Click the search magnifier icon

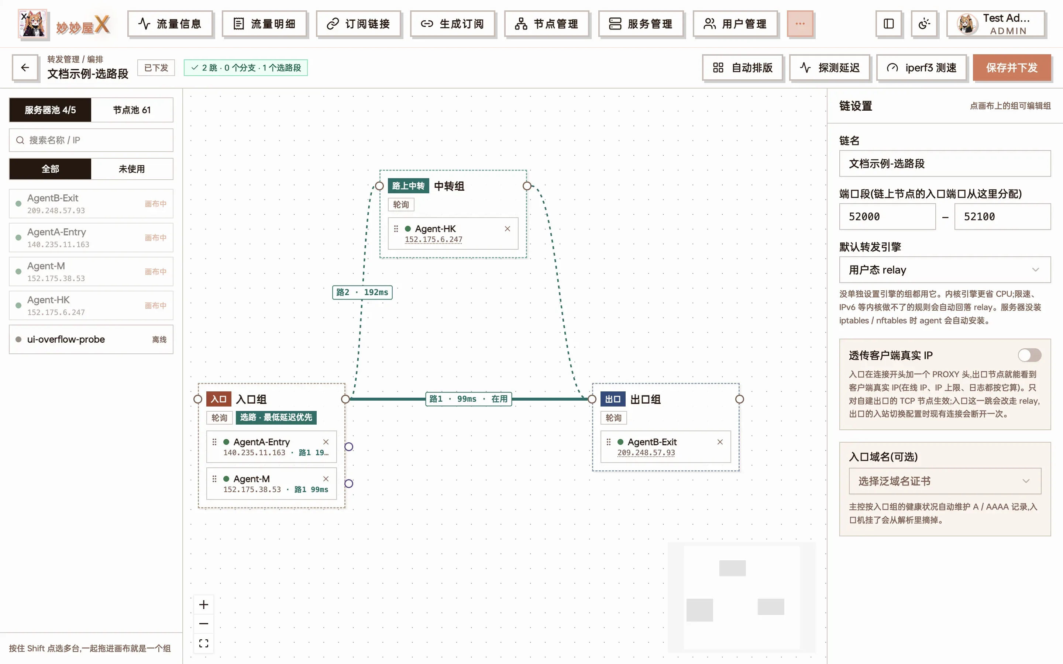coord(20,140)
